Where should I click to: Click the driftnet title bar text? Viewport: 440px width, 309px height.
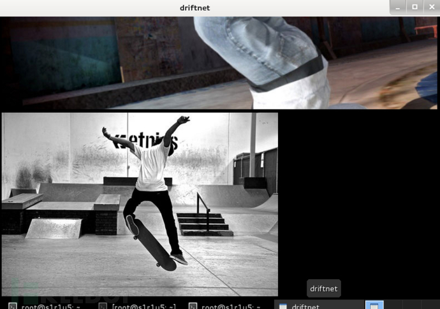coord(194,8)
